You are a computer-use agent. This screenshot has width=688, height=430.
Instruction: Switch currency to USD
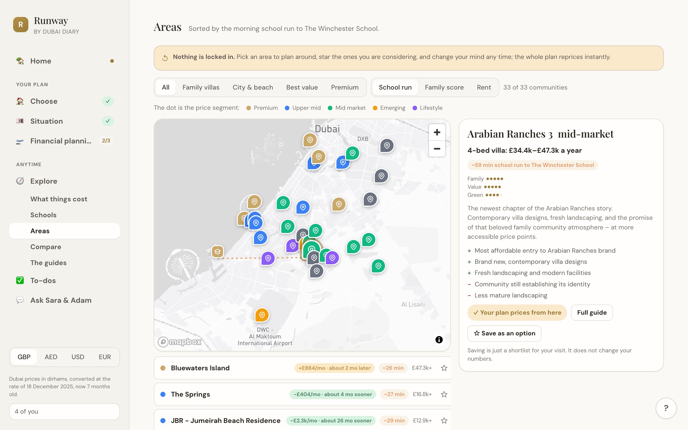point(78,357)
